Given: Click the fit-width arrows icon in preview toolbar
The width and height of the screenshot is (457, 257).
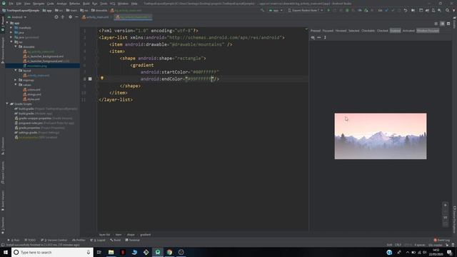Looking at the screenshot, I should 319,37.
